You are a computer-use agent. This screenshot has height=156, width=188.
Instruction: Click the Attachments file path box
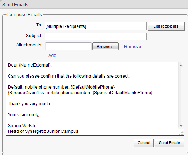point(68,46)
